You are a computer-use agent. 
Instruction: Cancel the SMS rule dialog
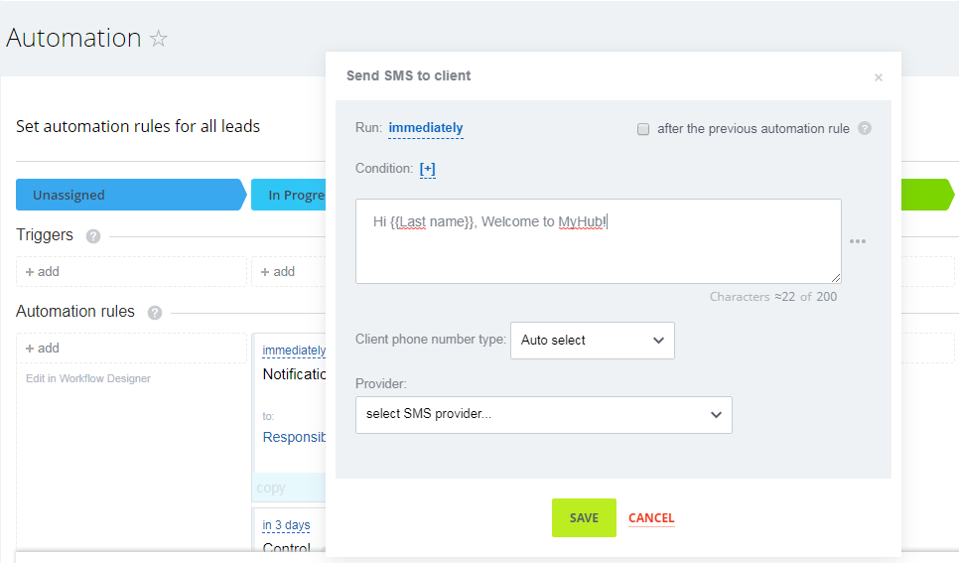(x=651, y=517)
